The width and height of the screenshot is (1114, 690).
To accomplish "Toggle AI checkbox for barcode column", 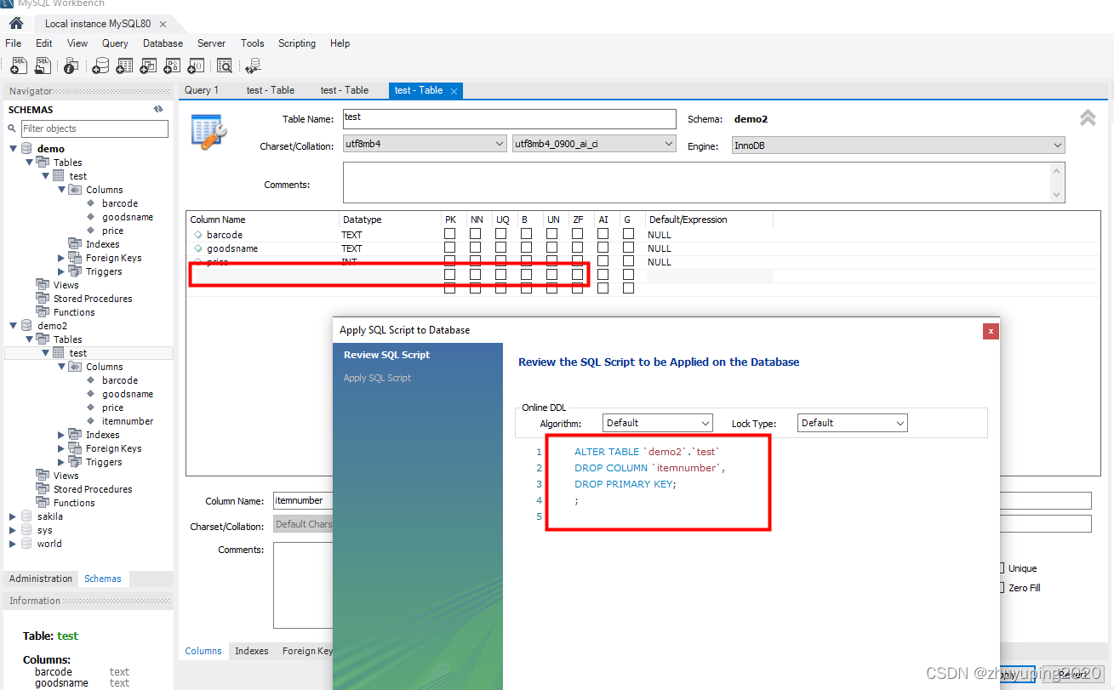I will 603,234.
